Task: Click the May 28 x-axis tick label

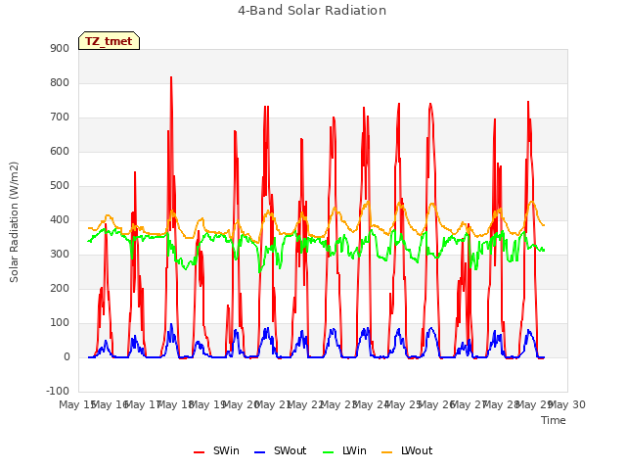Action: click(x=502, y=404)
